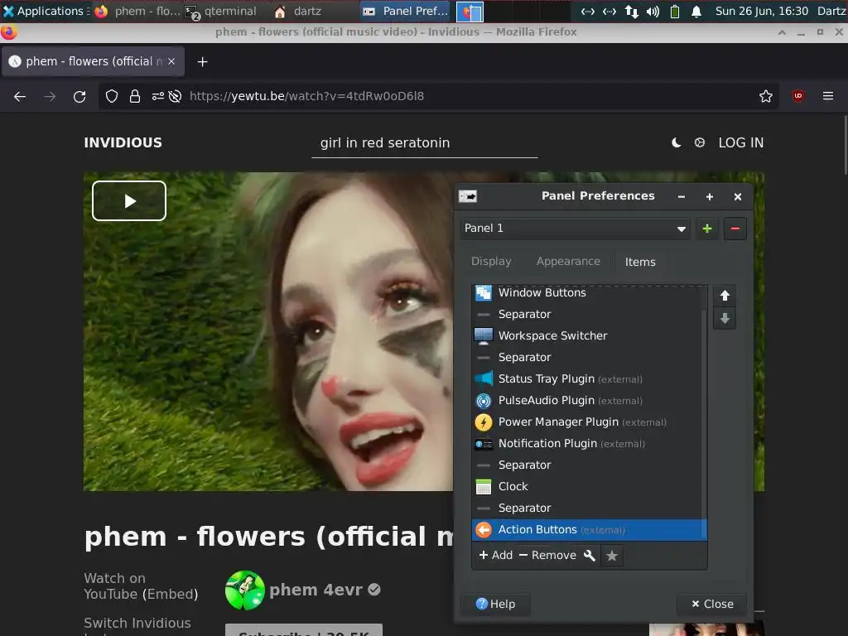Screen dimensions: 848x636
Task: Click Remove to delete the selected item
Action: pos(547,556)
